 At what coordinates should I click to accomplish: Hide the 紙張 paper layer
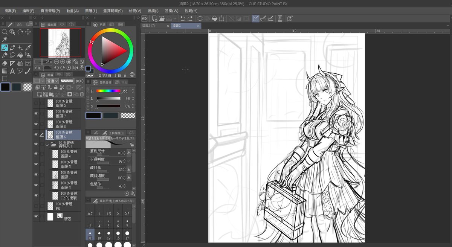click(36, 217)
